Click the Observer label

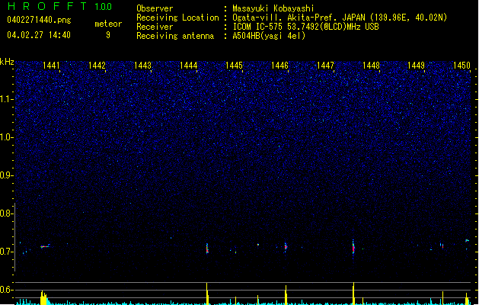155,8
